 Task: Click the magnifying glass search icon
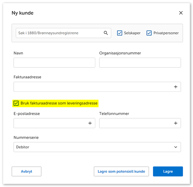click(x=106, y=33)
